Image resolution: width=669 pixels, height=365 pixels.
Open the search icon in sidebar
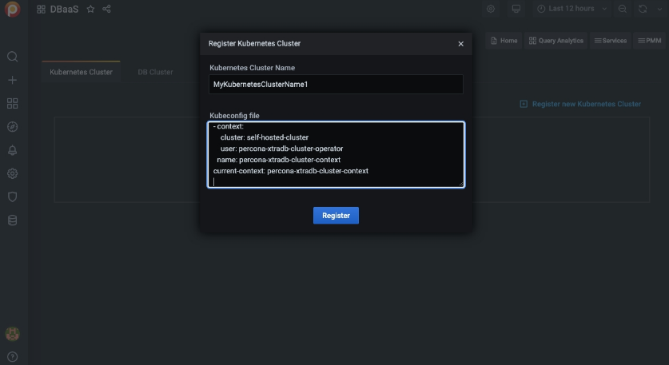coord(12,57)
